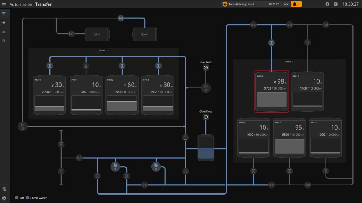Select tank #4010 card
Screen dimensions: 362x203
click(49, 95)
